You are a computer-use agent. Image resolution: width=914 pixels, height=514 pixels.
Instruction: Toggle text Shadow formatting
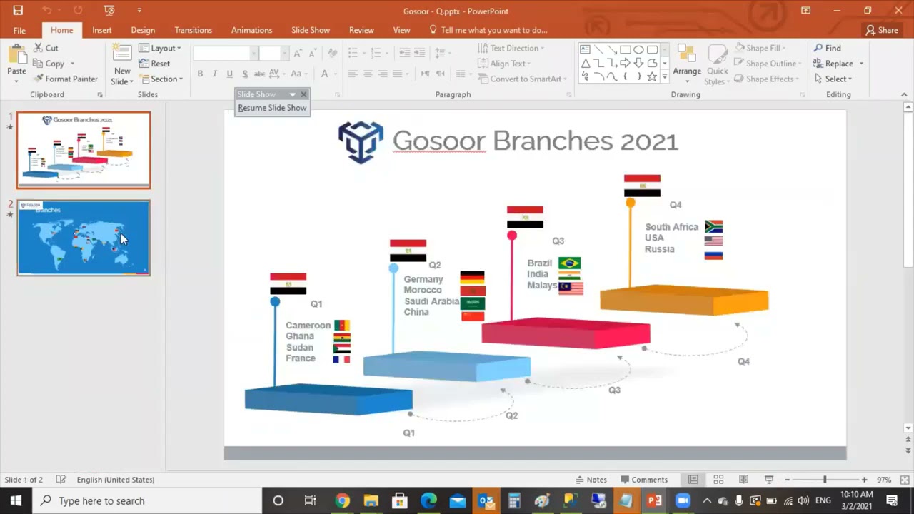point(245,74)
